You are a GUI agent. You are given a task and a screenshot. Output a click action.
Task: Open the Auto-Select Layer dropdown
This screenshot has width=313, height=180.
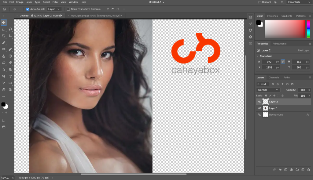point(54,9)
